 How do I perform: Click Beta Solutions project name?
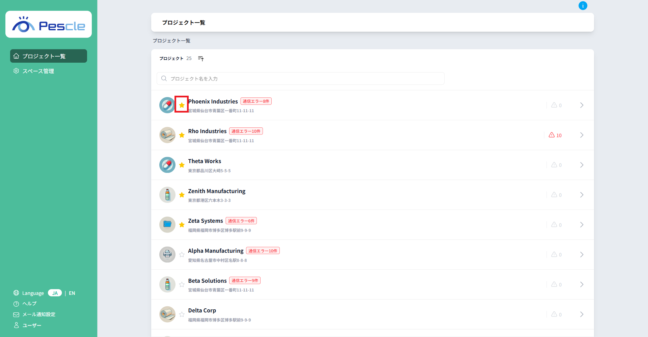tap(207, 281)
